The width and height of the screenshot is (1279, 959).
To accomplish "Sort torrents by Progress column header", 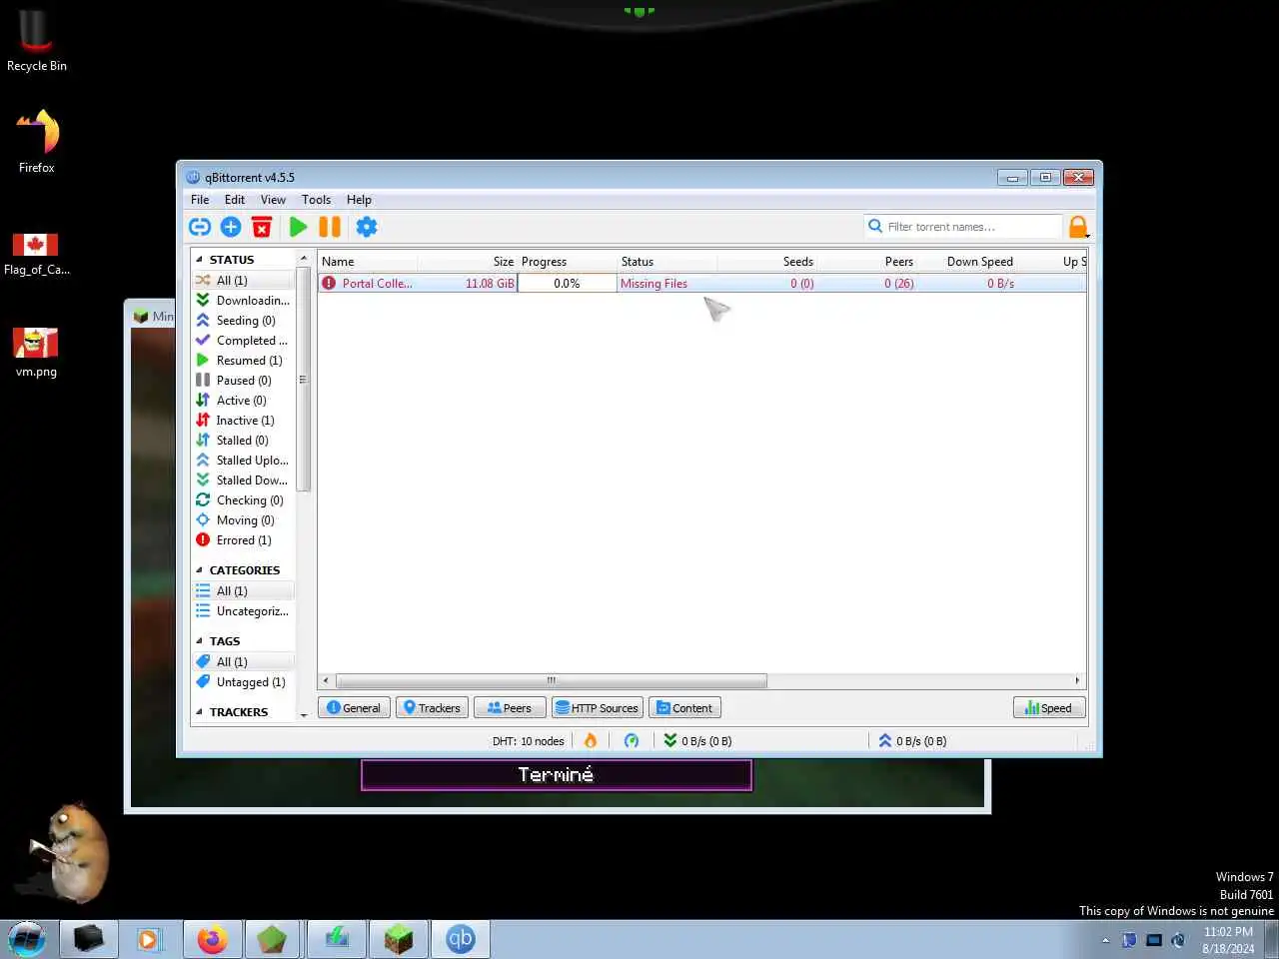I will pos(567,262).
